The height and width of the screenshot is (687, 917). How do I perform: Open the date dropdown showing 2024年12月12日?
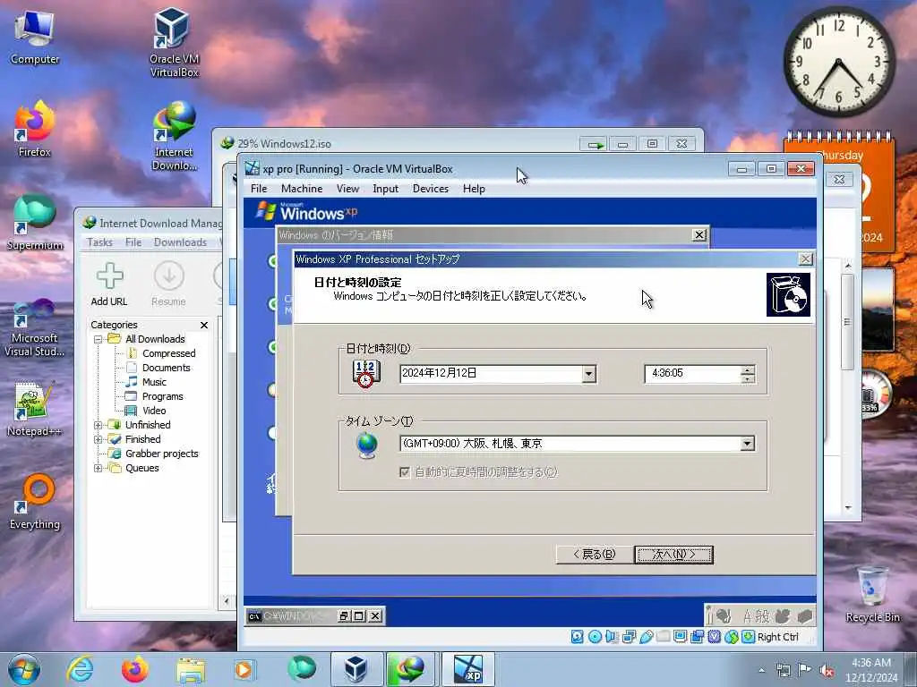point(589,374)
